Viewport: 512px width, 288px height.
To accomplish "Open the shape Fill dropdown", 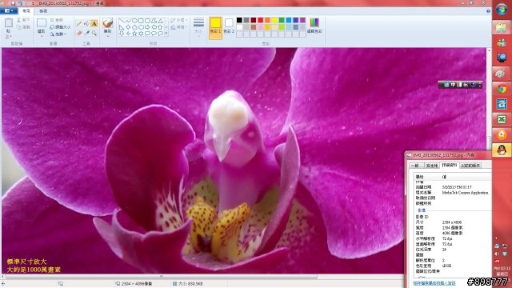I will pyautogui.click(x=178, y=27).
